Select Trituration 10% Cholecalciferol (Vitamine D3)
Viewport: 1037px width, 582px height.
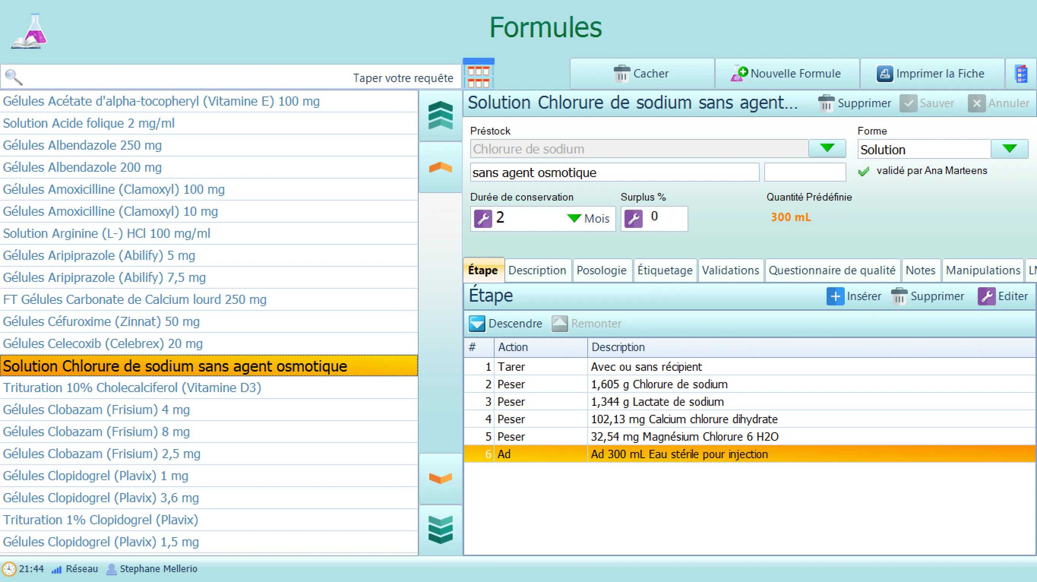209,387
